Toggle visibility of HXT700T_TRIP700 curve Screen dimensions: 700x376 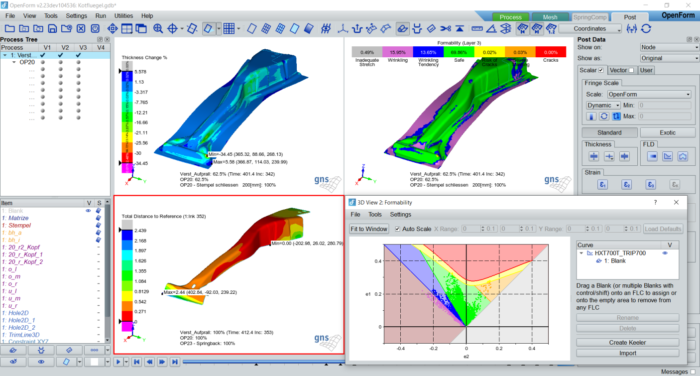coord(665,253)
